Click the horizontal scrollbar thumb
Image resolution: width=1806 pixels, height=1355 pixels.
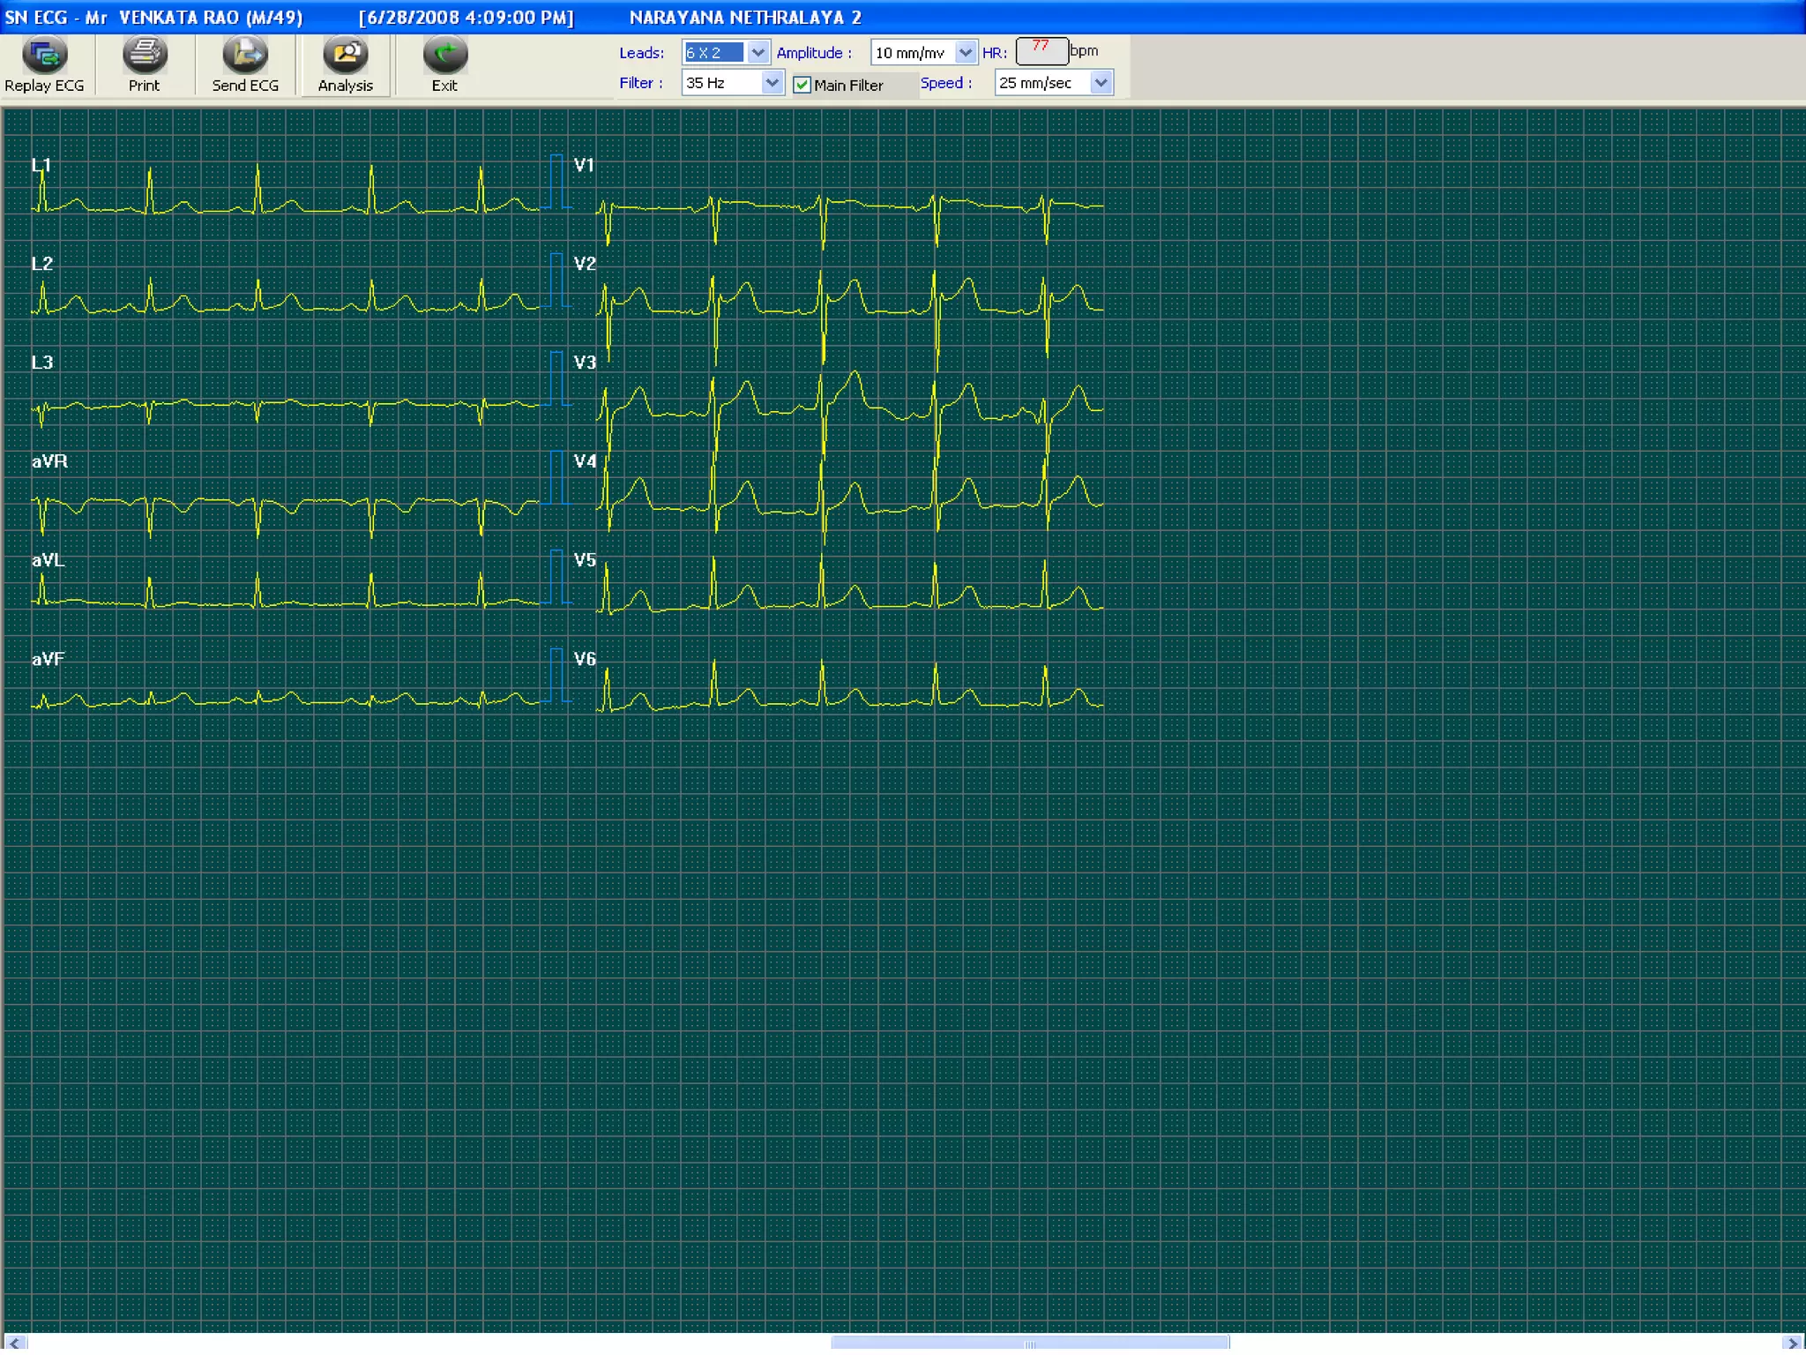point(1029,1344)
